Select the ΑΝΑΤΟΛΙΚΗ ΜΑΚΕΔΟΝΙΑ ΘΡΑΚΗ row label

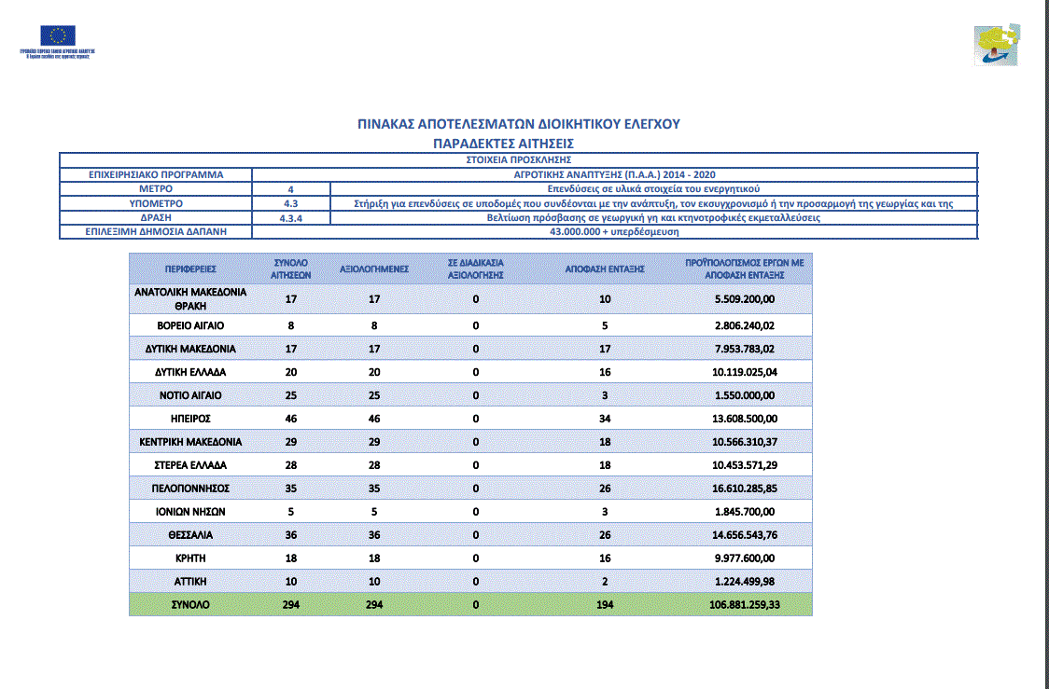[x=190, y=298]
